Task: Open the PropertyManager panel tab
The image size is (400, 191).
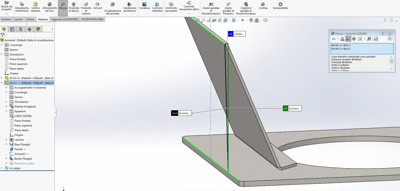Action: click(x=12, y=29)
